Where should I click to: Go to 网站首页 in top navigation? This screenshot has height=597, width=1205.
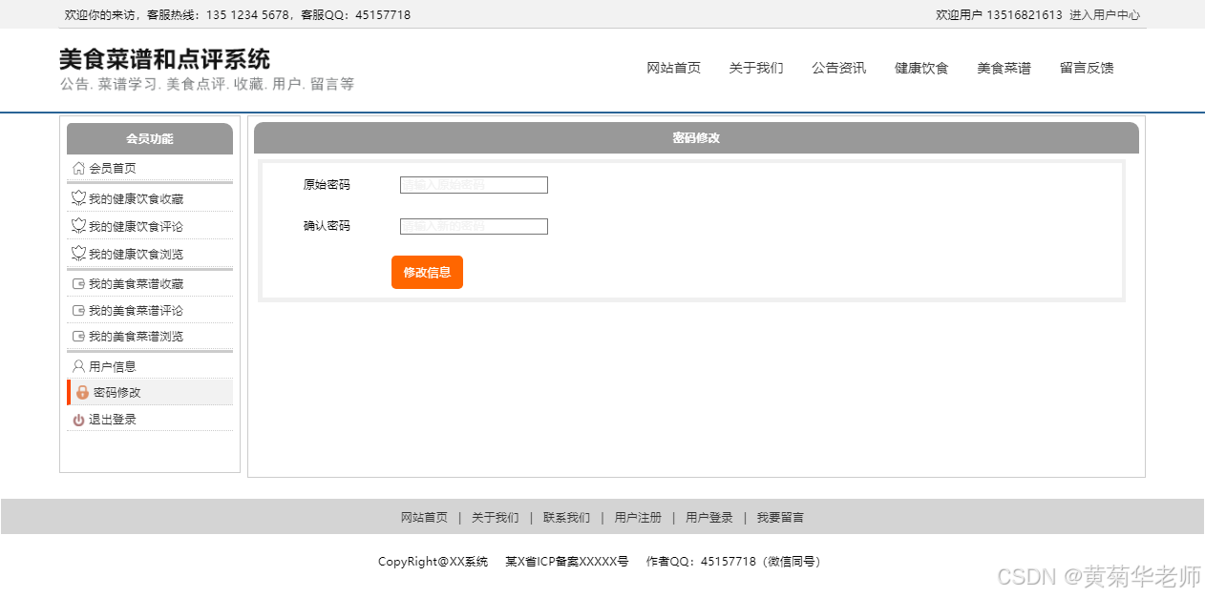673,68
